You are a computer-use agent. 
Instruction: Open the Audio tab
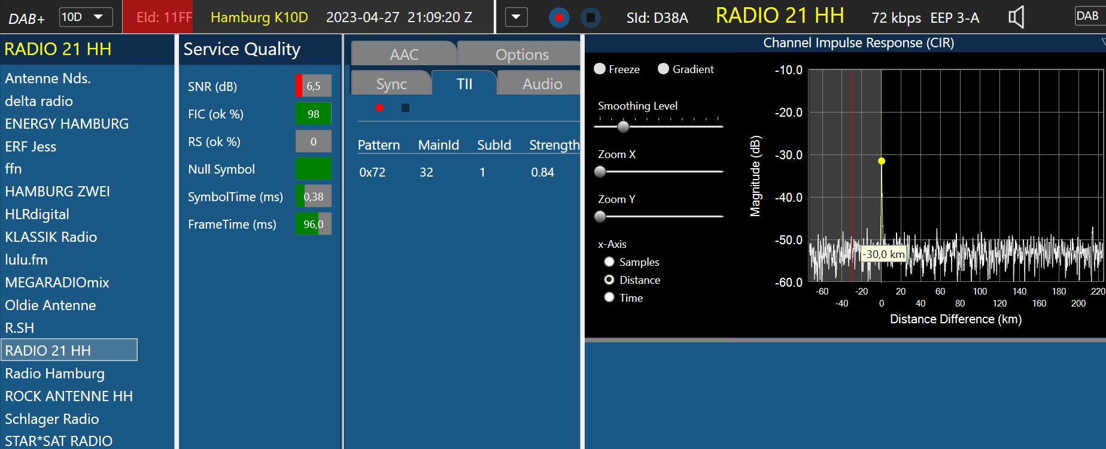[542, 84]
